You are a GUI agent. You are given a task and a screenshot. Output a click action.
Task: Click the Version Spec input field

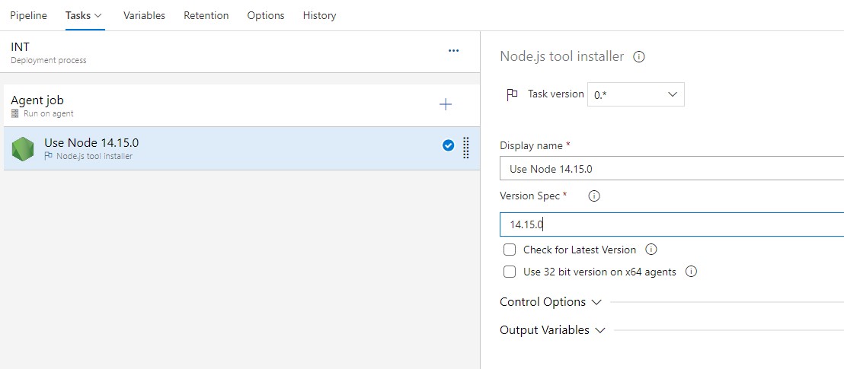[670, 224]
